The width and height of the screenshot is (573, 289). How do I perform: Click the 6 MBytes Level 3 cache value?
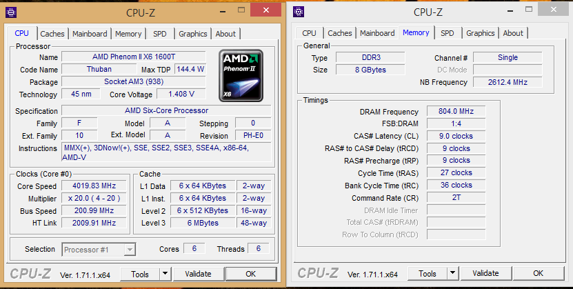203,223
